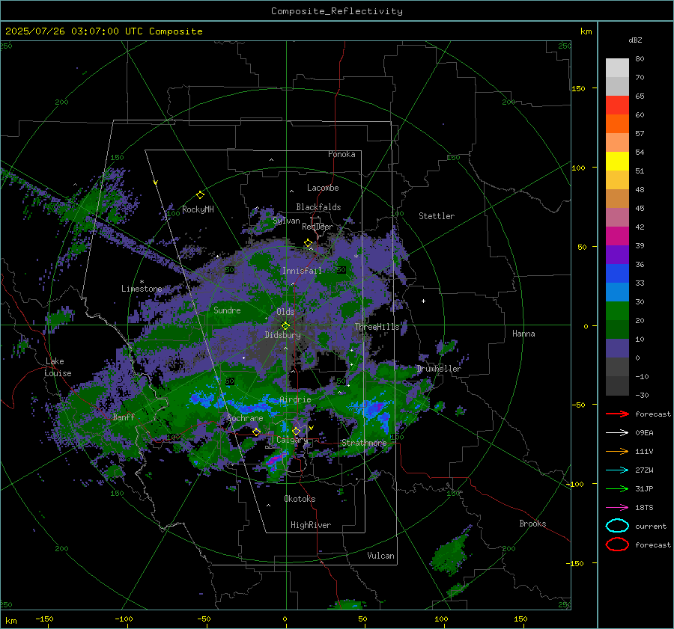Click the Calgary city label

(x=292, y=440)
